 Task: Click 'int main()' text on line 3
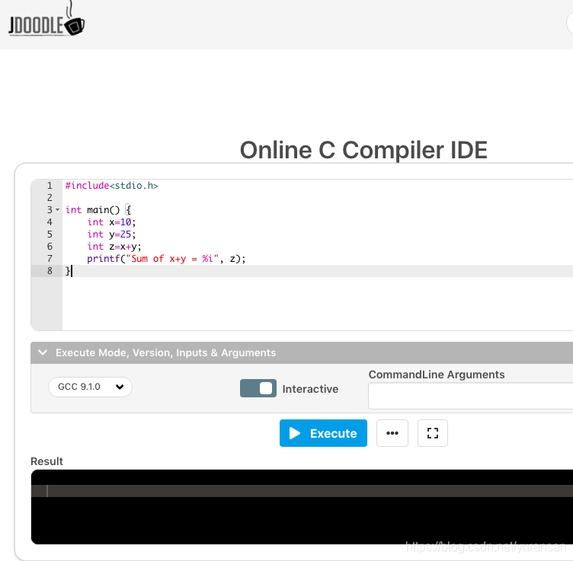pyautogui.click(x=92, y=210)
